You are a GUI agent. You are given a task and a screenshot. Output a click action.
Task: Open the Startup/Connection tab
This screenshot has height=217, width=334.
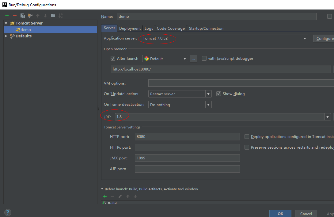pos(206,28)
